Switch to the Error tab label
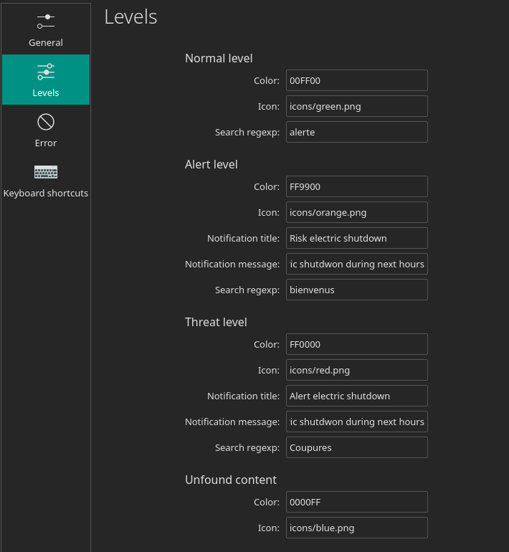 (x=46, y=143)
